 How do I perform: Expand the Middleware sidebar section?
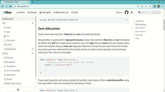33,49
